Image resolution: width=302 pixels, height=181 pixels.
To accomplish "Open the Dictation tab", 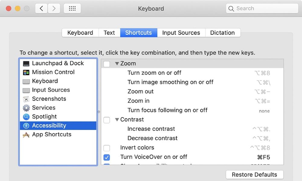I will tap(223, 33).
